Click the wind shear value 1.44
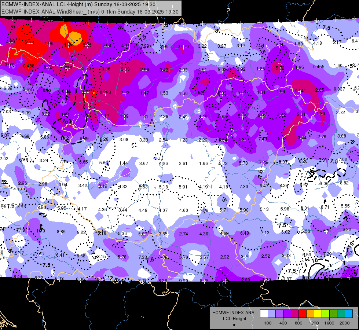 click(x=124, y=163)
